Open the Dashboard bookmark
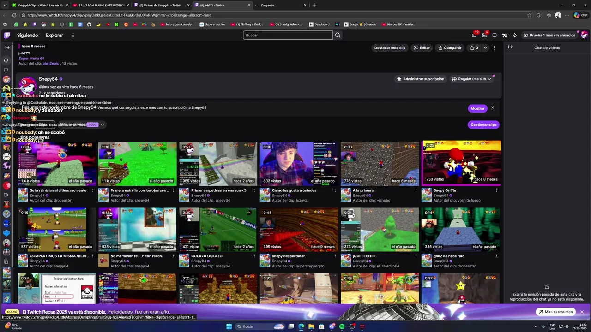This screenshot has height=332, width=591. click(x=319, y=24)
